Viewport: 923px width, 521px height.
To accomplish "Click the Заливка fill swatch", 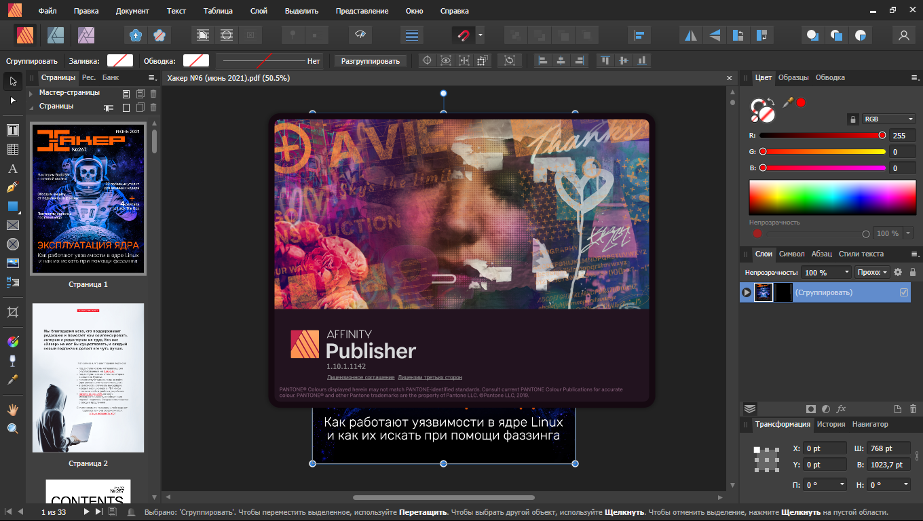I will pos(120,61).
